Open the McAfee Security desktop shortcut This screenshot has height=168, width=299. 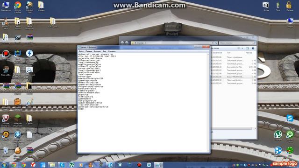(6, 120)
